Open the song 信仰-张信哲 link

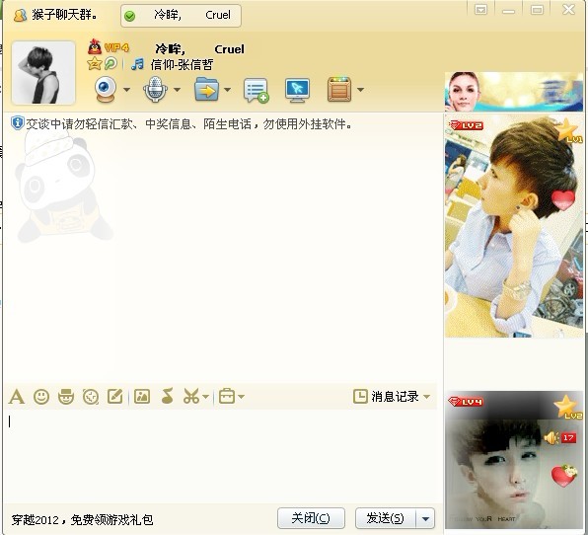182,65
